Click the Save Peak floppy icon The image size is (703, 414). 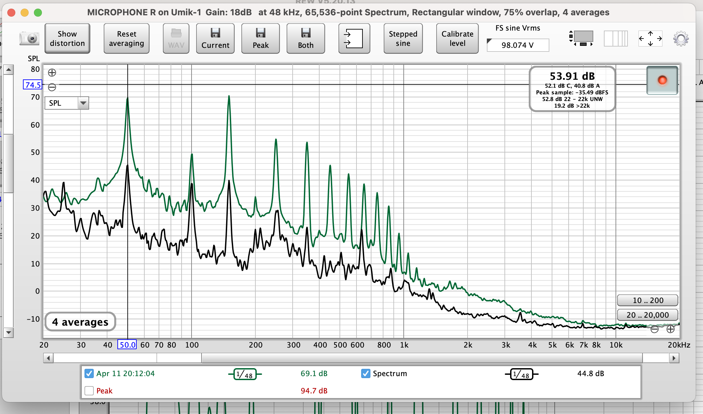pyautogui.click(x=260, y=39)
